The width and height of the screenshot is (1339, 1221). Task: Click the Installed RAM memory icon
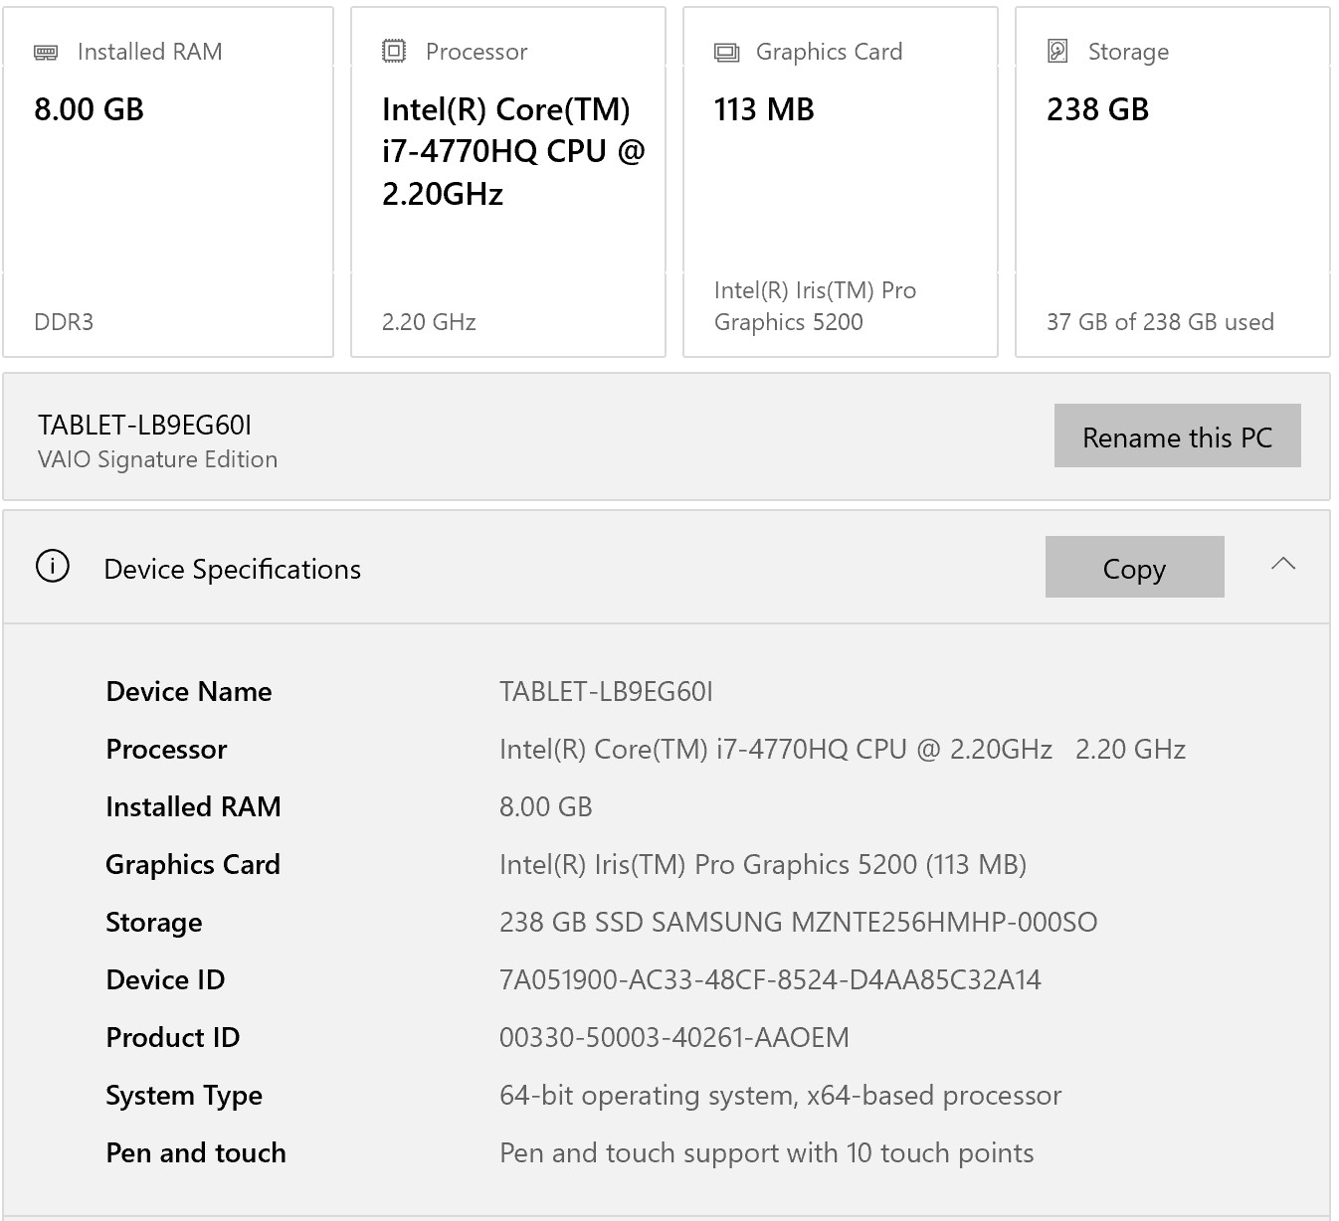pos(46,52)
